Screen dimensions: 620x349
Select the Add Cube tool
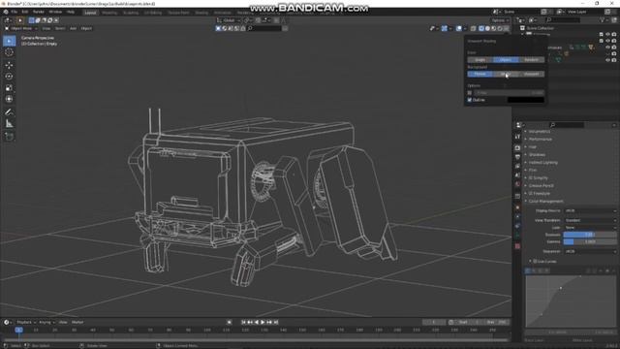(9, 137)
